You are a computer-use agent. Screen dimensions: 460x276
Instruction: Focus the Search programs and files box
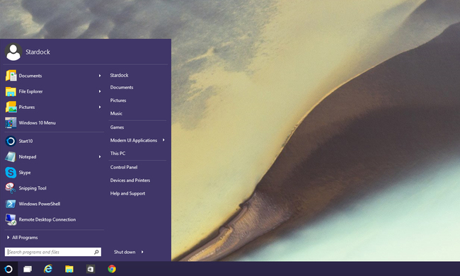point(53,252)
